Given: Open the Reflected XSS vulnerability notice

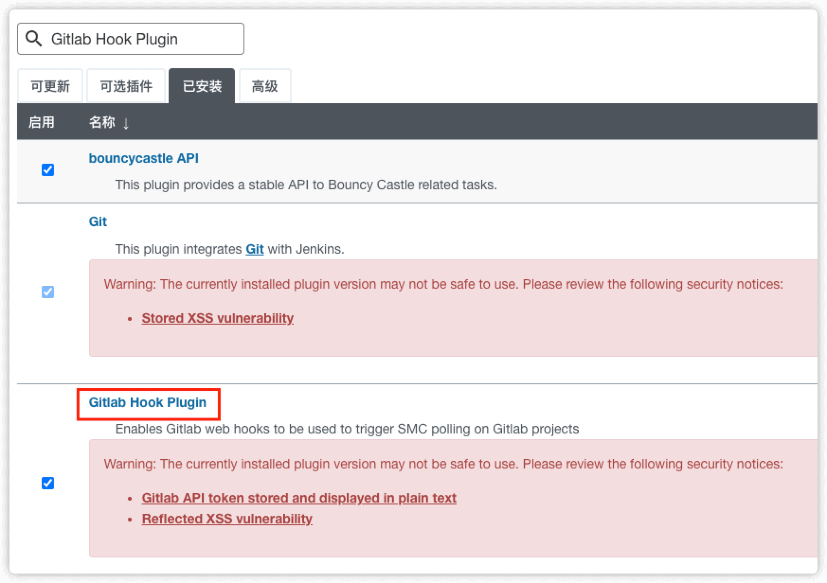Looking at the screenshot, I should coord(227,519).
